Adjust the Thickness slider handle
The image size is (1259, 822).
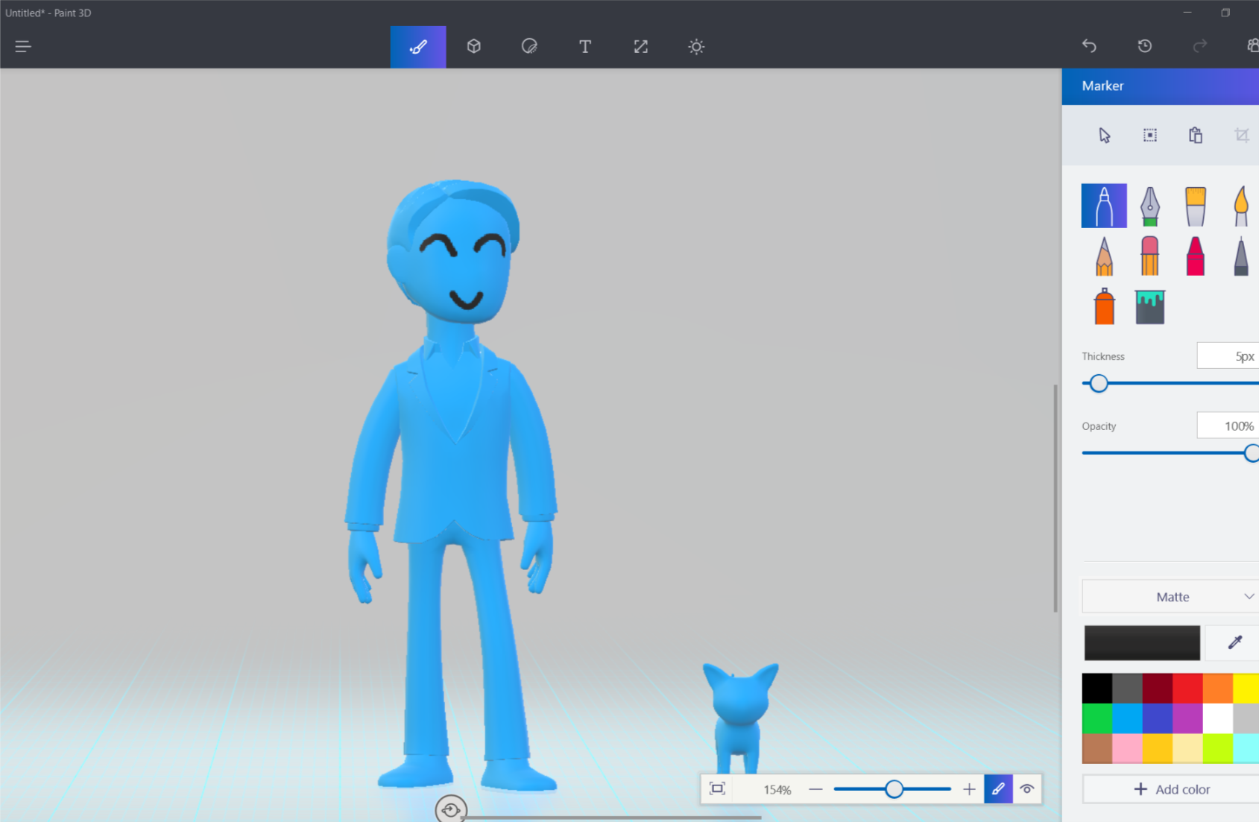pyautogui.click(x=1099, y=383)
